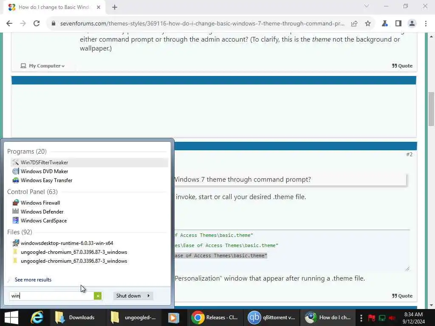Open post number #2 permalink
Viewport: 435px width, 326px height.
coord(409,155)
